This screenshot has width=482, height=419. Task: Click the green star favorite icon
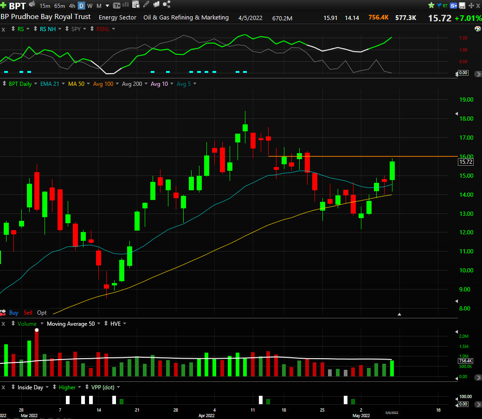click(431, 5)
